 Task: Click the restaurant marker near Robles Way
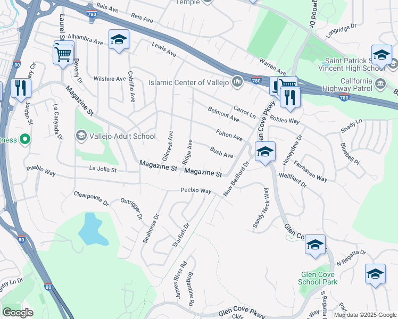pos(290,99)
